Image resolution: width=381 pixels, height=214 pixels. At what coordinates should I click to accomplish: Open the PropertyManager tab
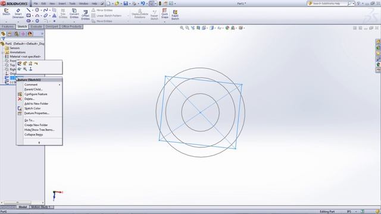click(x=10, y=34)
